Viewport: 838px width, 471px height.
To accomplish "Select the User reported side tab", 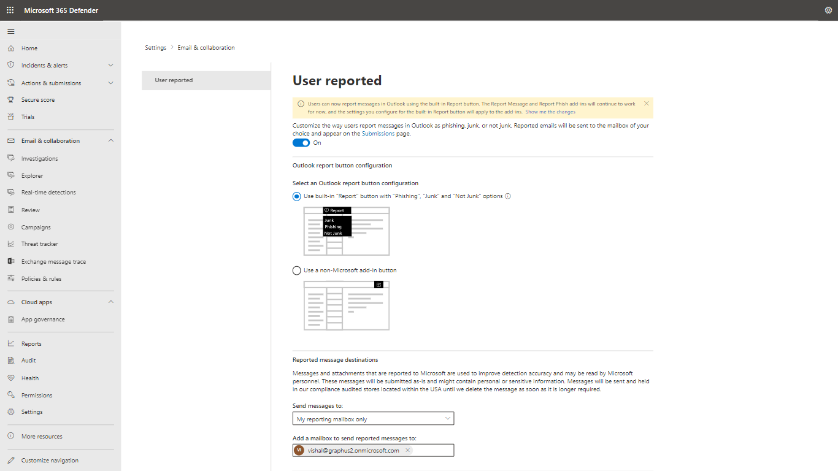I will pyautogui.click(x=206, y=80).
